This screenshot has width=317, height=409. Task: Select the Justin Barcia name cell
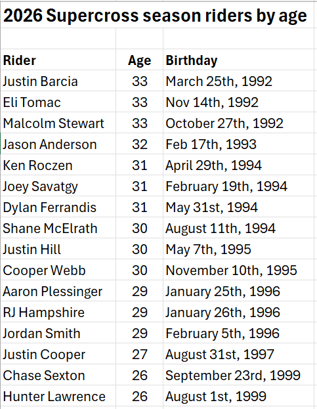(x=58, y=81)
